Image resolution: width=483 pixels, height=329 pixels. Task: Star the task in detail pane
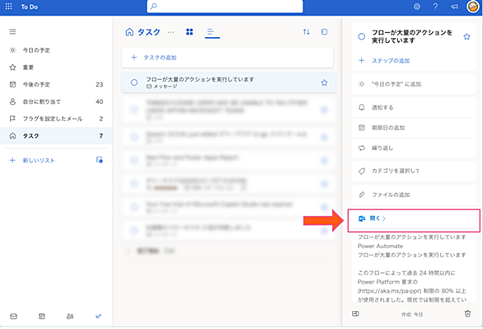pyautogui.click(x=467, y=36)
